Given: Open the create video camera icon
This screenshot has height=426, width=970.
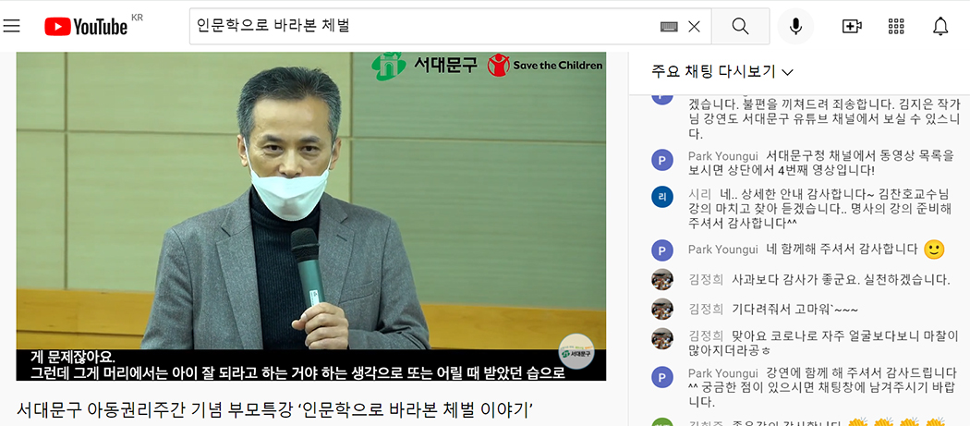Looking at the screenshot, I should point(852,26).
